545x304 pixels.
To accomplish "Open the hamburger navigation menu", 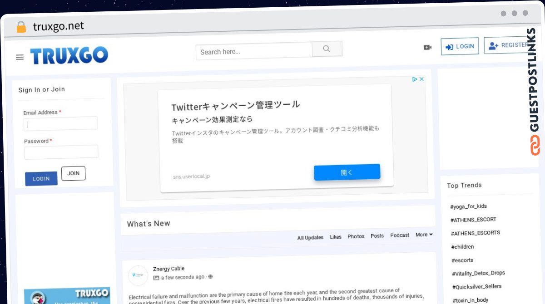I will pyautogui.click(x=20, y=57).
